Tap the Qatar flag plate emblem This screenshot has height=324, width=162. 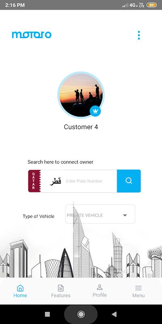pos(34,181)
